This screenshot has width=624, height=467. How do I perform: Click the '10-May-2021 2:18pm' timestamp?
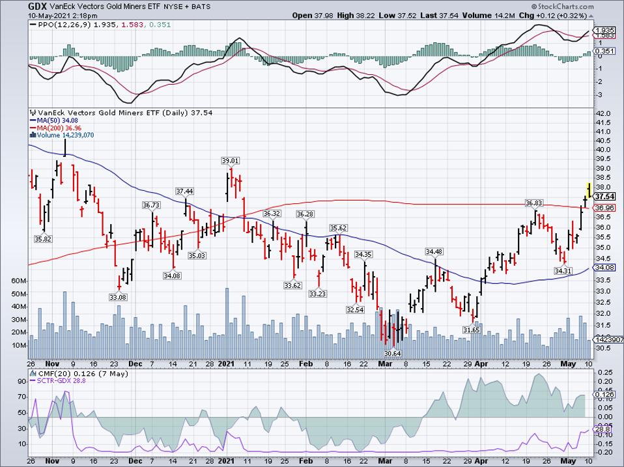63,16
